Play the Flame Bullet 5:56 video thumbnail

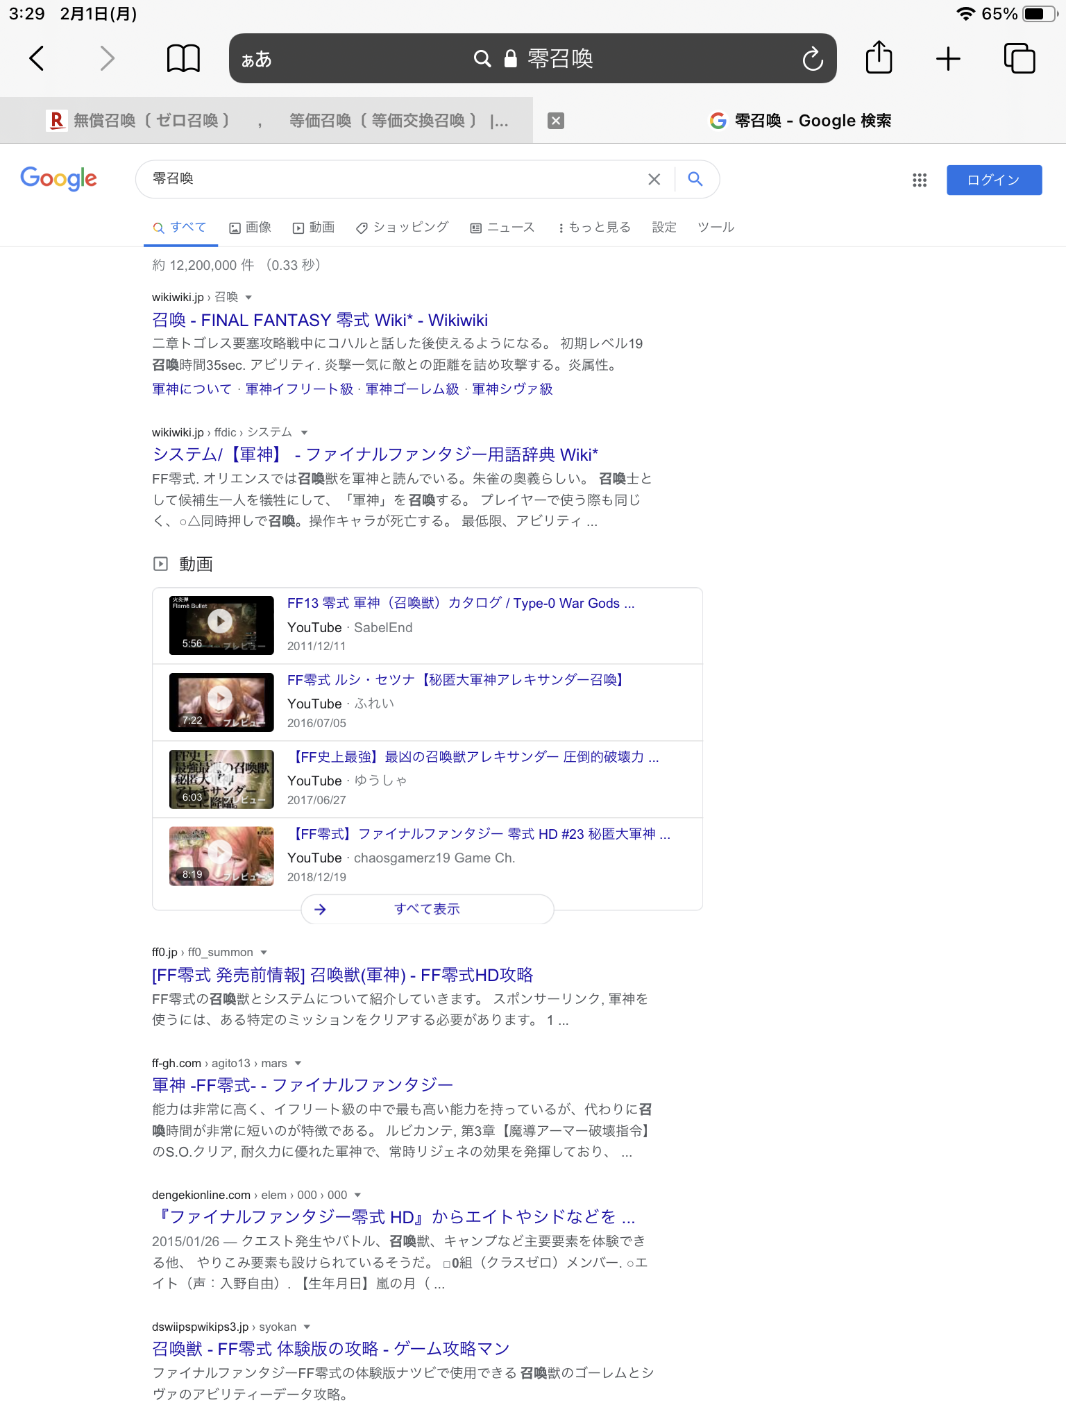point(221,625)
